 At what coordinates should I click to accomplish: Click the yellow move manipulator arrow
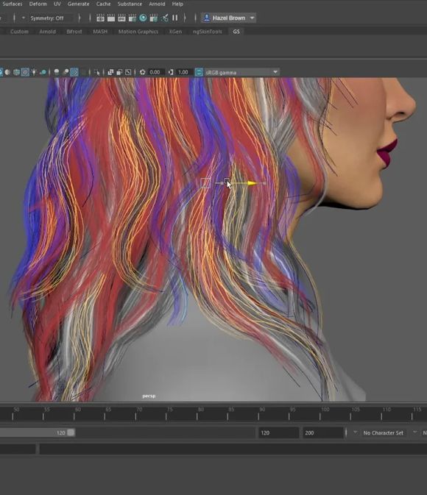coord(252,183)
